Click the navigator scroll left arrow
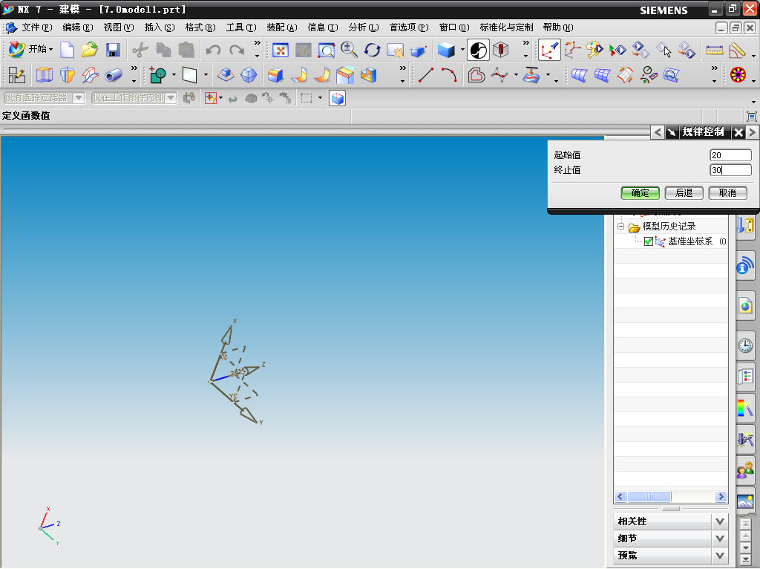This screenshot has height=569, width=760. (x=620, y=497)
